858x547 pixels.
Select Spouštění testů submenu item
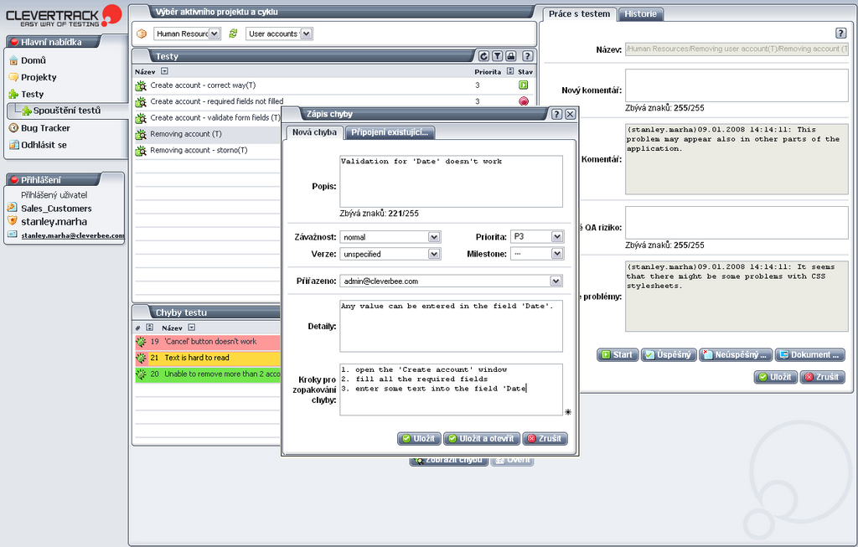click(x=67, y=111)
